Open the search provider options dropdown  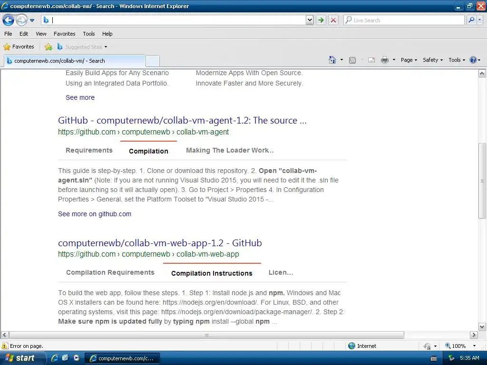tap(479, 20)
